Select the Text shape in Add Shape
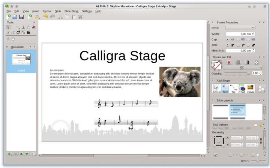Viewport: 270px width, 168px height. click(x=225, y=88)
